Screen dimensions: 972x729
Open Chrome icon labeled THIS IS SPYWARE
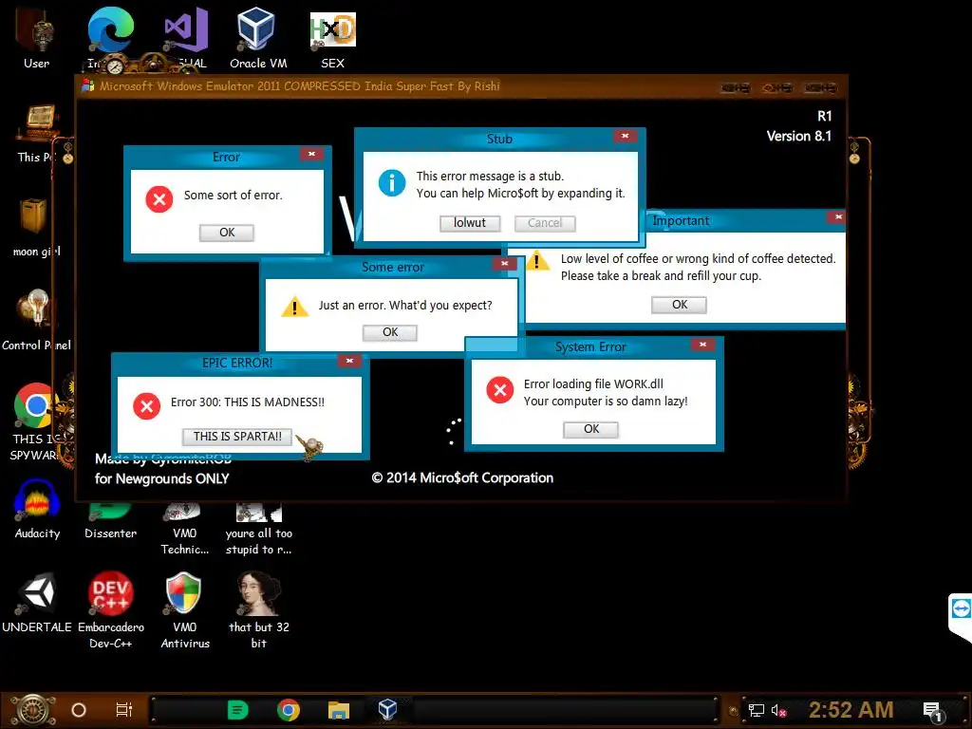point(36,421)
